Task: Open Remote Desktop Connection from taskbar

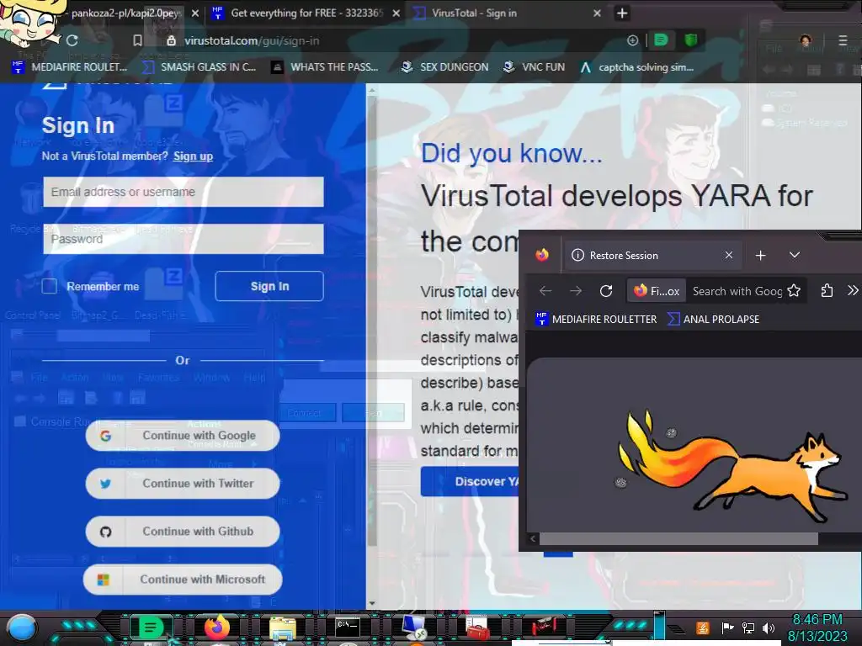Action: 414,627
